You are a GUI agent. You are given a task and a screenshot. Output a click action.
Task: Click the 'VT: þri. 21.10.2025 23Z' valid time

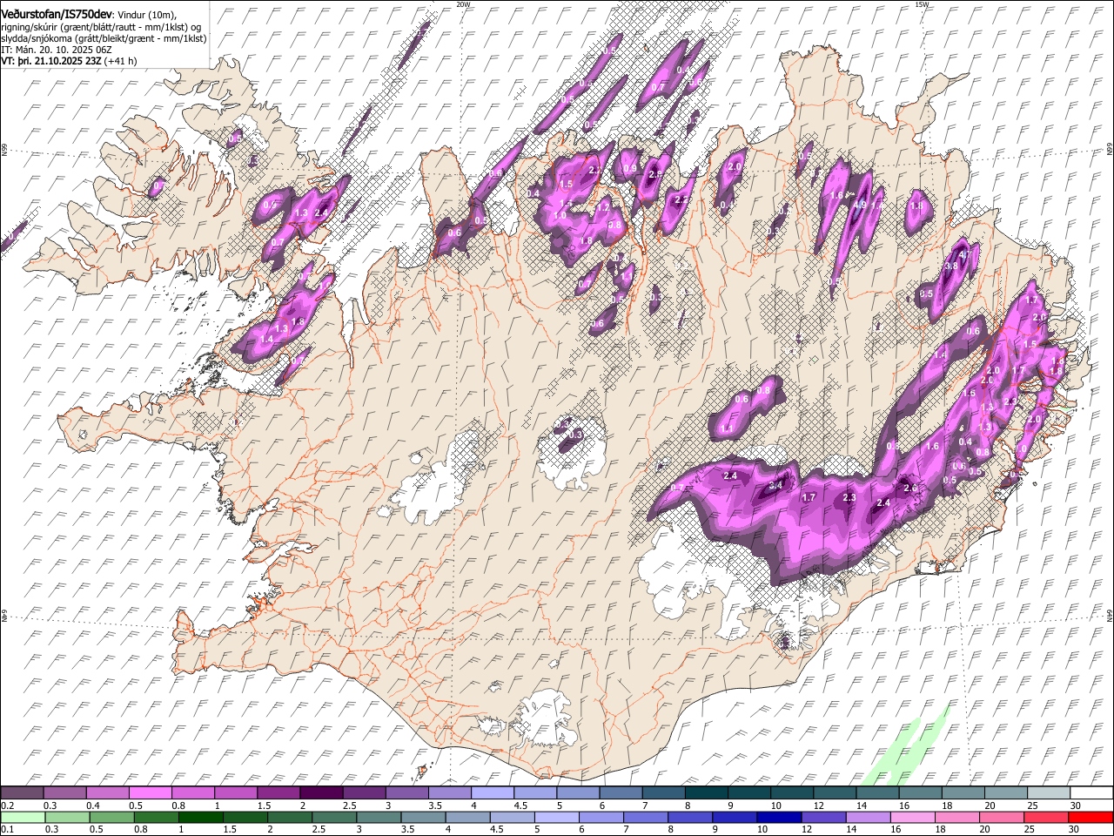[x=51, y=61]
